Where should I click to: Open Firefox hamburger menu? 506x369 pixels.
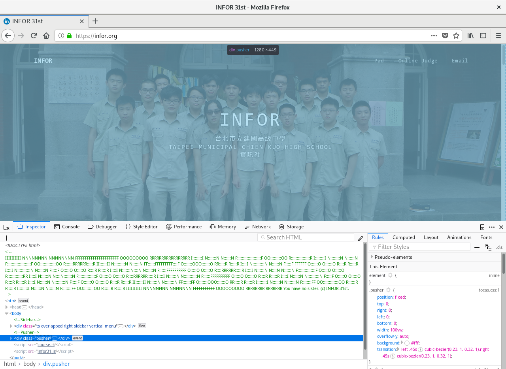tap(498, 36)
